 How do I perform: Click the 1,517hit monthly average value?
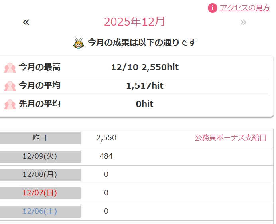(145, 86)
